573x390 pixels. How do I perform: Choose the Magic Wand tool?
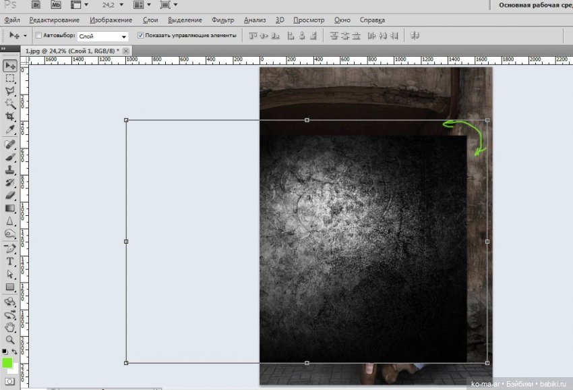pyautogui.click(x=10, y=103)
